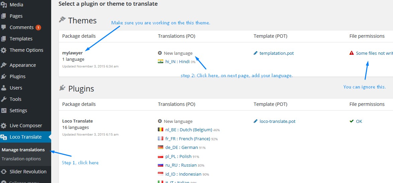Screen dimensions: 393x183
Task: Click the Live Composer gear icon
Action: [x=4, y=126]
